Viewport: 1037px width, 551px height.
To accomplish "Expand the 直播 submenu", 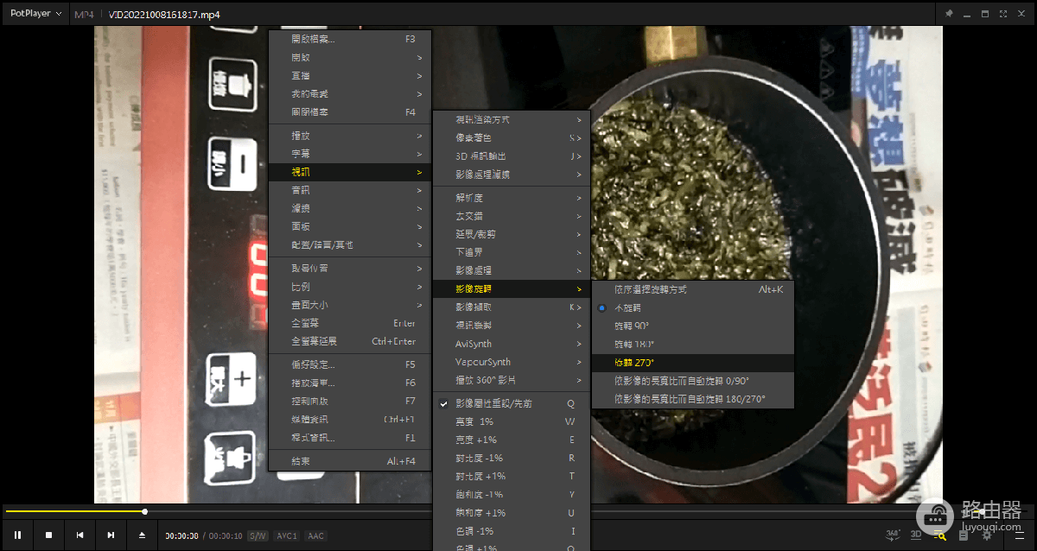I will tap(350, 76).
